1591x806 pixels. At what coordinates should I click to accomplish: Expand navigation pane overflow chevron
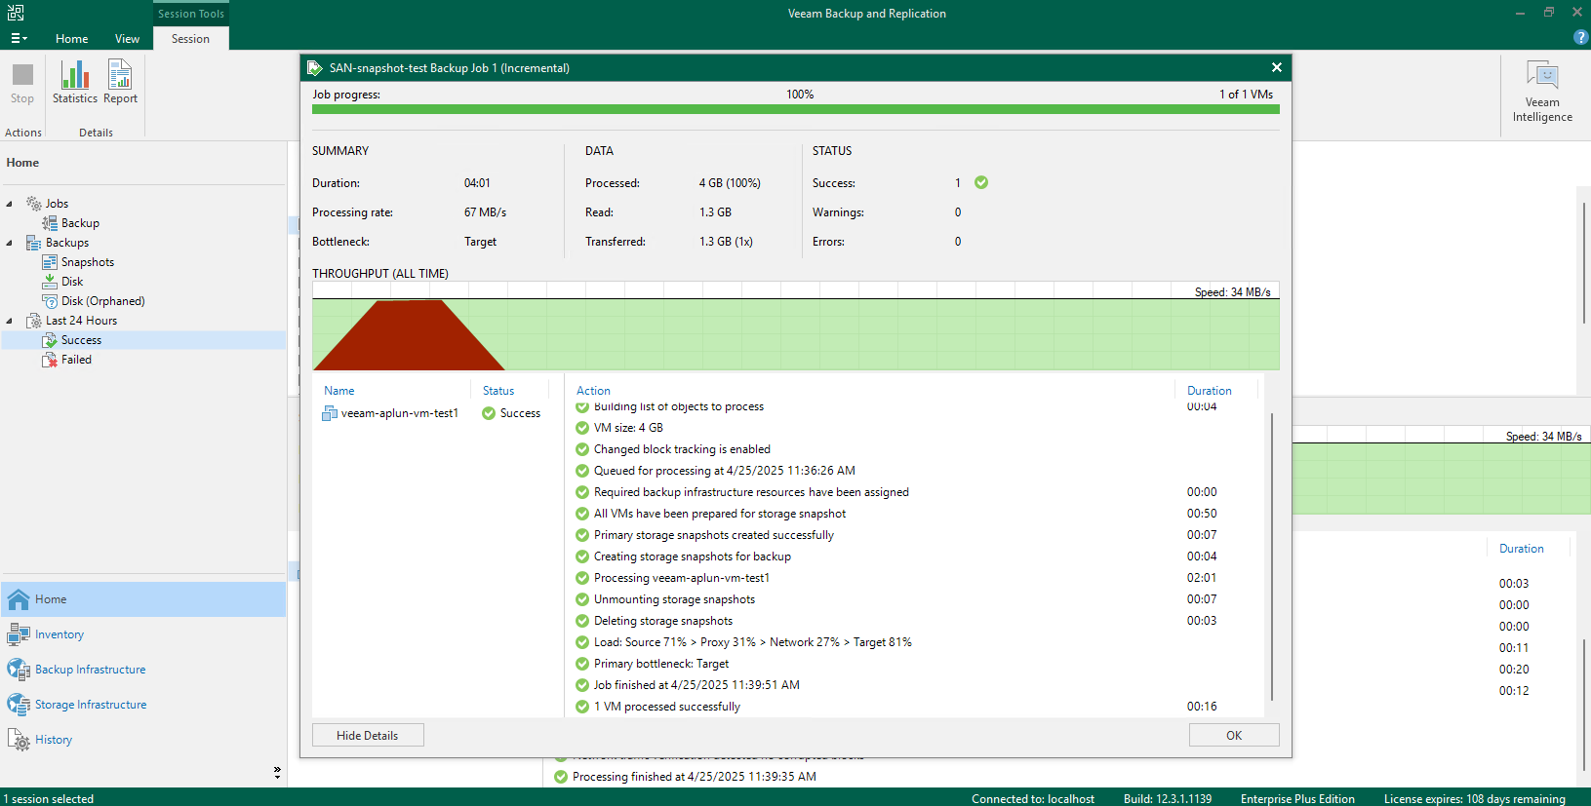277,772
